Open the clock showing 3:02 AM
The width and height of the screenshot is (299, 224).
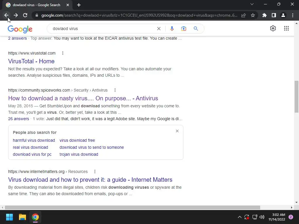tap(277, 217)
